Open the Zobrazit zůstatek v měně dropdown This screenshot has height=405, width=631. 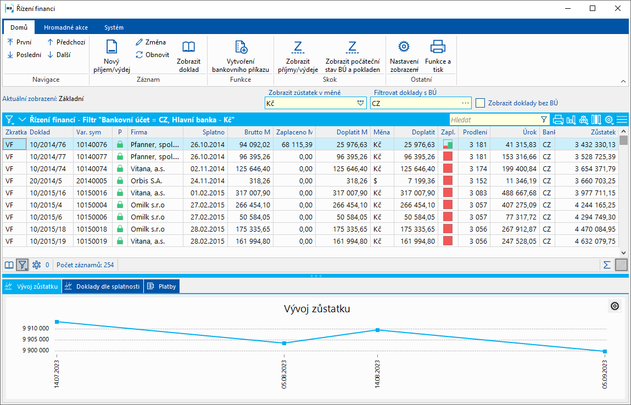point(361,103)
